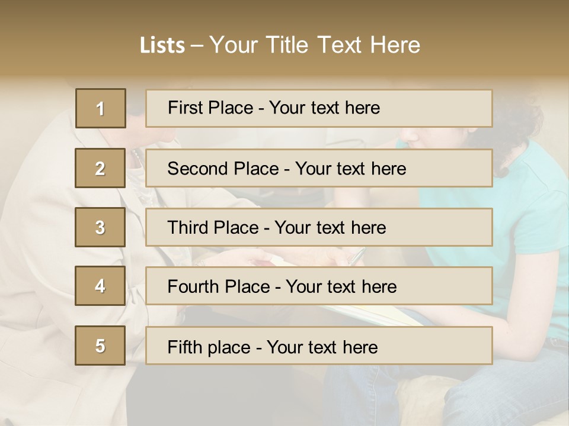Click the number 1 box

(100, 108)
